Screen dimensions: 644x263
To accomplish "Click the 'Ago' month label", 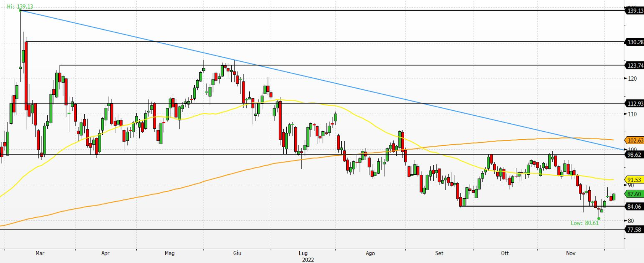I will [370, 253].
